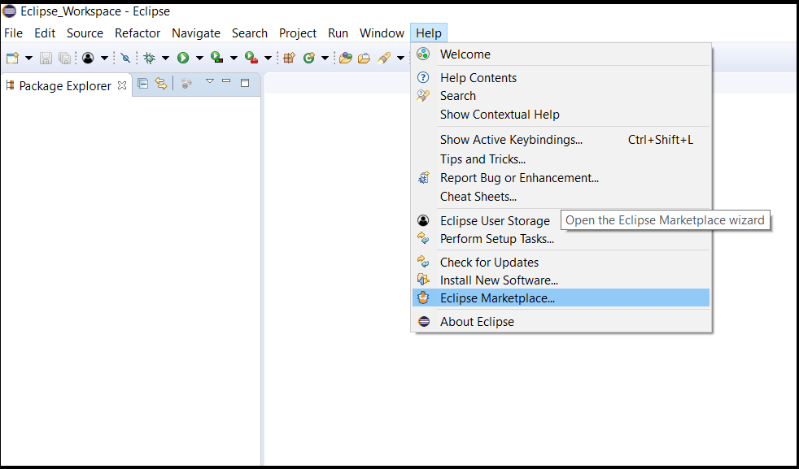Expand the New Java Class dropdown arrow
Screen dimensions: 799x469
pos(325,58)
